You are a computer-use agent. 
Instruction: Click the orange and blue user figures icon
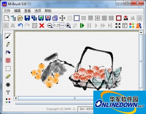tap(139, 26)
